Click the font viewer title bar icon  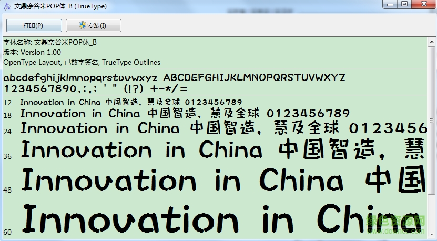pos(7,6)
